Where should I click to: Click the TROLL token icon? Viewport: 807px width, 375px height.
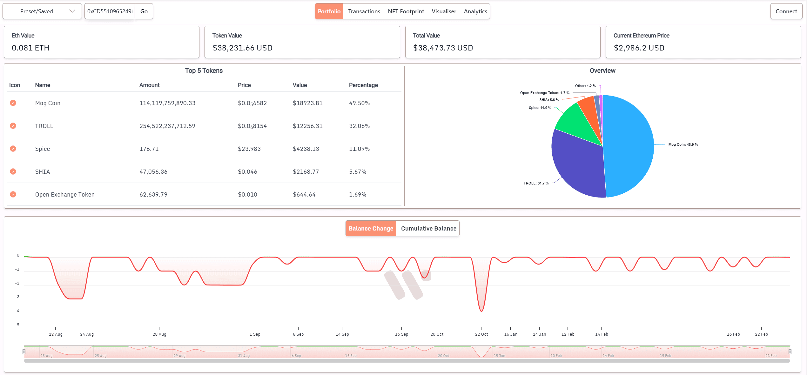[13, 126]
